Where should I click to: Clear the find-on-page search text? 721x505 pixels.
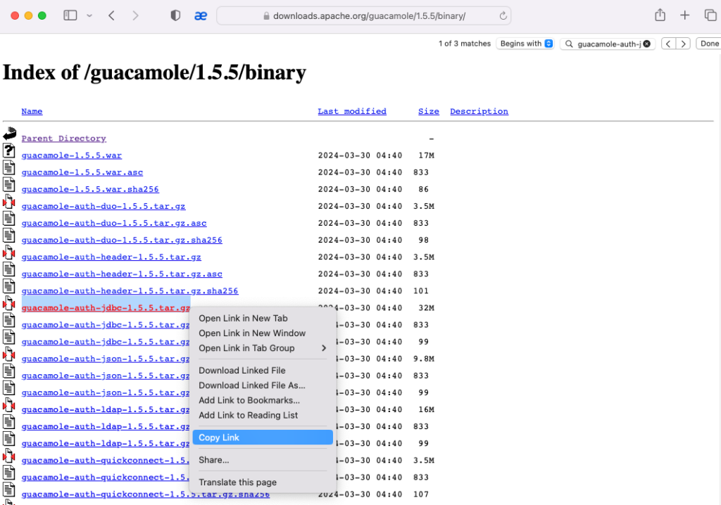tap(646, 44)
